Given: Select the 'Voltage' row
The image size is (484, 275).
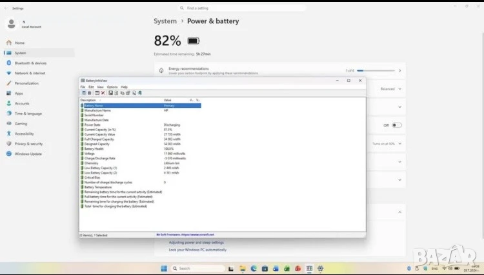Looking at the screenshot, I should click(141, 154).
